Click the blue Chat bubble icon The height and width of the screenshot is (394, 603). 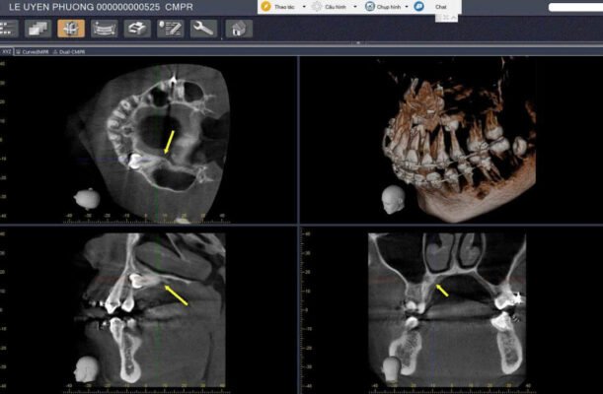418,6
